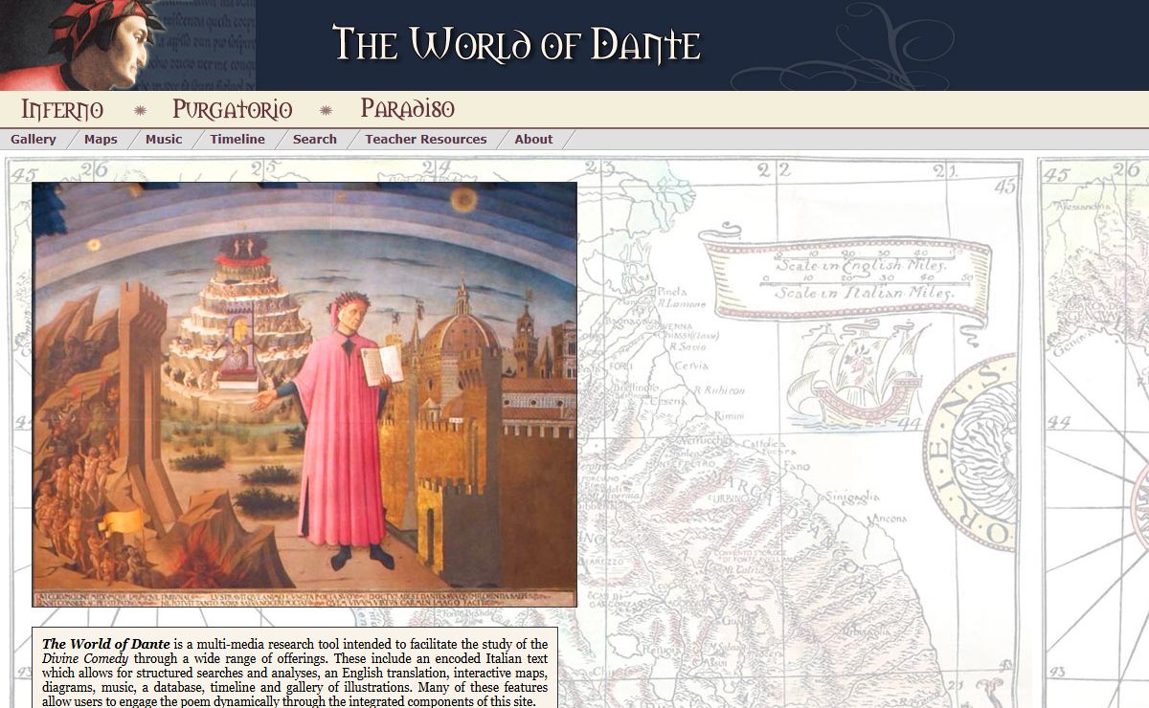The height and width of the screenshot is (708, 1149).
Task: Click the site title The World of Dante
Action: click(516, 45)
